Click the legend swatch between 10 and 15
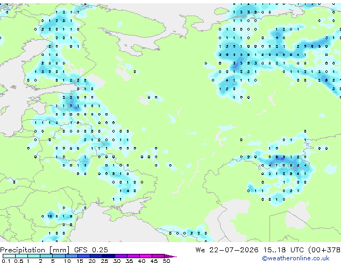341x263 pixels. 72,256
